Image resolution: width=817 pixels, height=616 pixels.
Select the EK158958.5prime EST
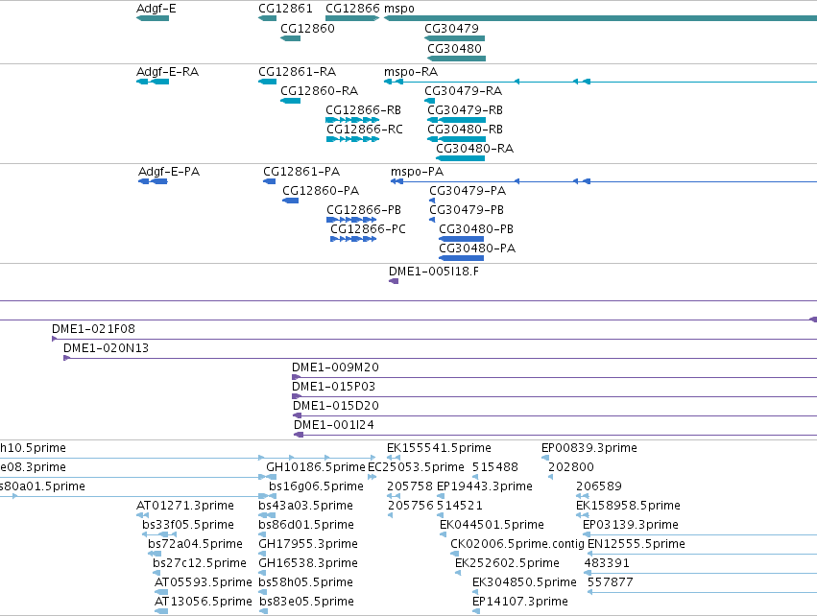pyautogui.click(x=582, y=515)
